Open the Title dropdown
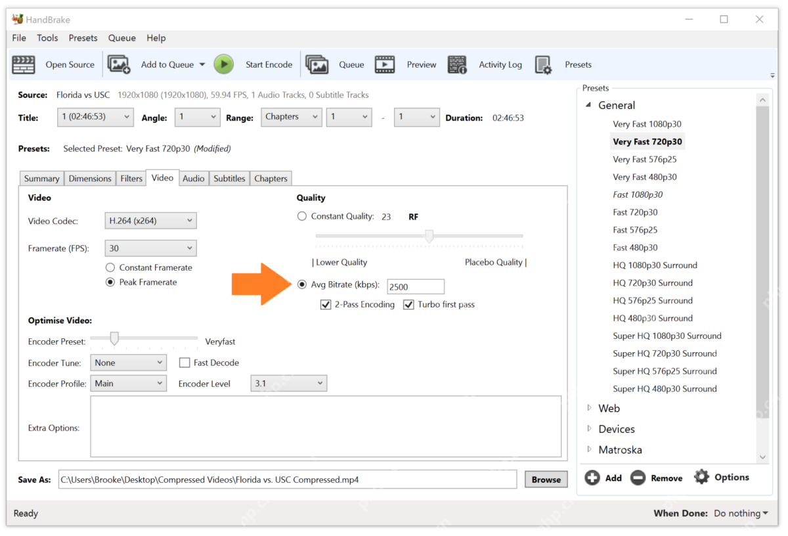 tap(95, 117)
